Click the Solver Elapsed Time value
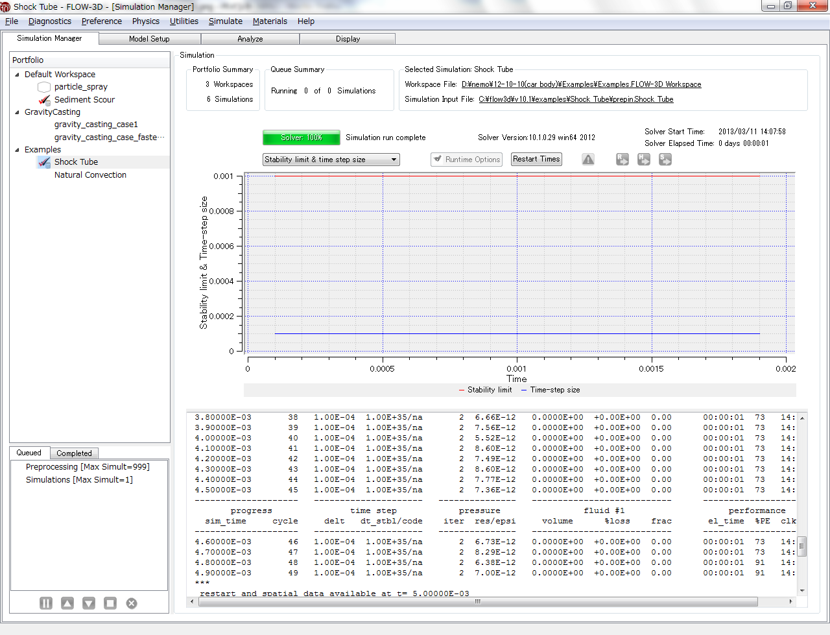830x635 pixels. (744, 143)
